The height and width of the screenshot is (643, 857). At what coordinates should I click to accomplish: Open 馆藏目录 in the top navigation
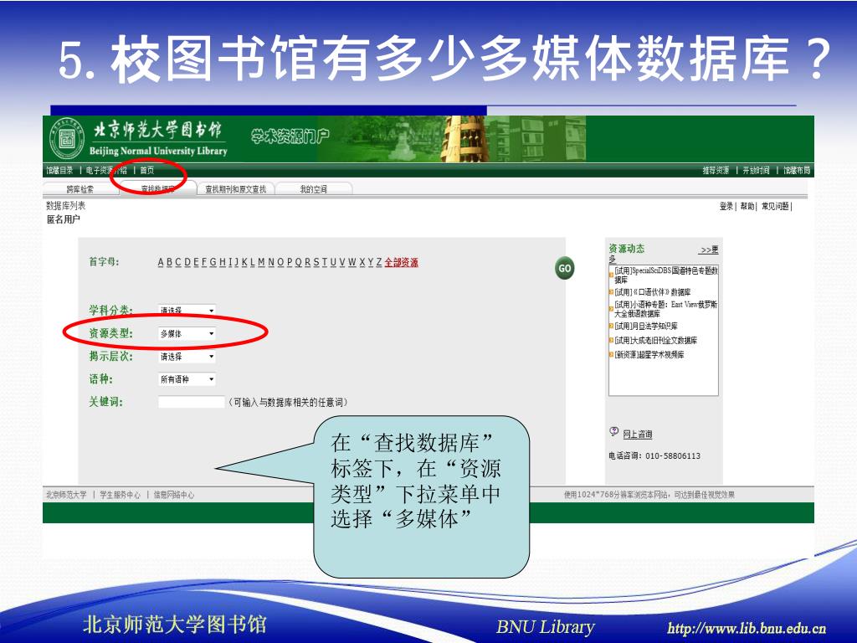[x=59, y=170]
